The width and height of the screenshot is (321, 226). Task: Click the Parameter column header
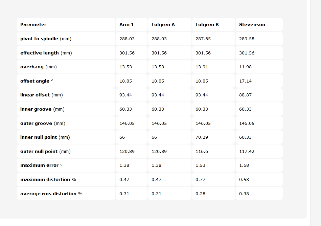point(33,25)
